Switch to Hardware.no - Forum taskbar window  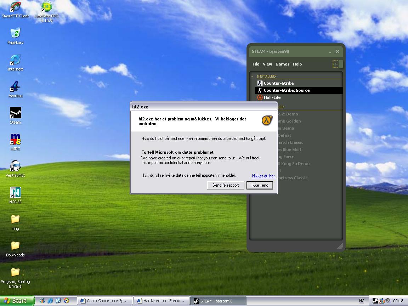pyautogui.click(x=161, y=301)
